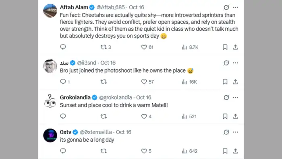View the 8.7K analytics on Aftab's tweet
This screenshot has width=282, height=159.
coord(190,47)
